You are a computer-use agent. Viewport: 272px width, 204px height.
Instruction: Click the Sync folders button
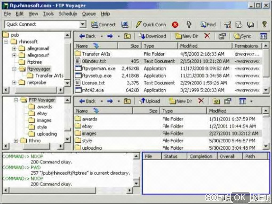click(242, 36)
